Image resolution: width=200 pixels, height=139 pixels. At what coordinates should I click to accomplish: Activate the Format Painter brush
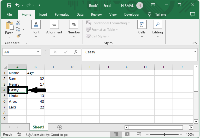(x=18, y=36)
